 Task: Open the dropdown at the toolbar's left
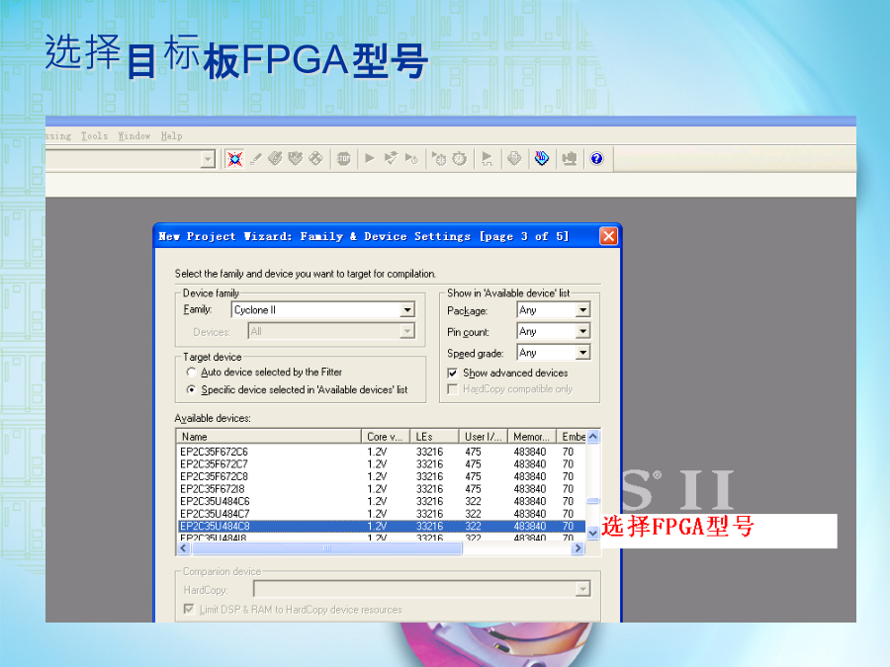click(x=208, y=159)
